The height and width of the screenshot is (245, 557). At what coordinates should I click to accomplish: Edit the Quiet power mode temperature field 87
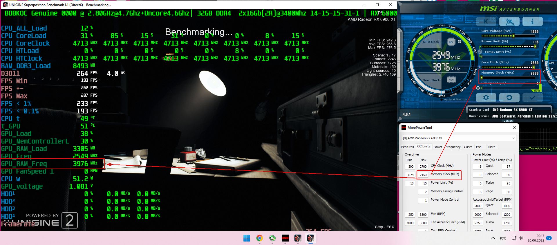click(507, 167)
